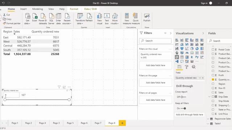
Task: Open the More visuals dropdown
Action: click(x=115, y=19)
